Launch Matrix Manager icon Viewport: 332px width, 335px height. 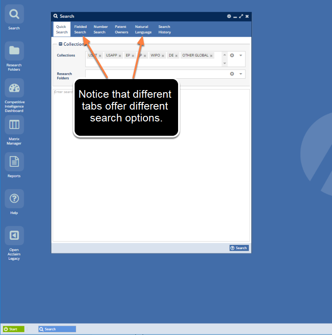[14, 125]
